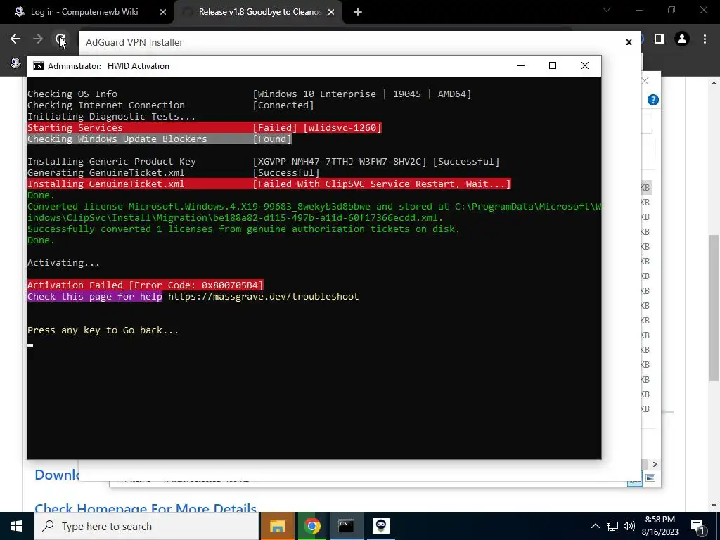Click the network status tray icon
Screen dimensions: 720x540
[x=612, y=526]
